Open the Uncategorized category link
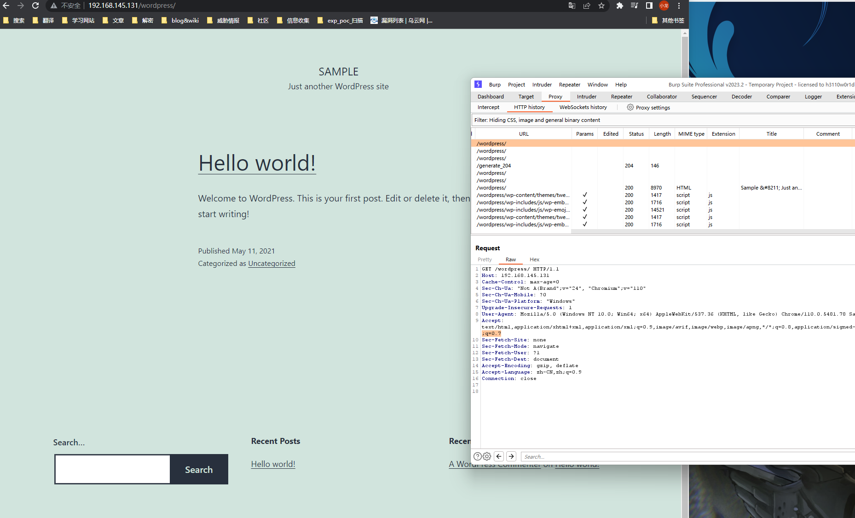 point(272,263)
